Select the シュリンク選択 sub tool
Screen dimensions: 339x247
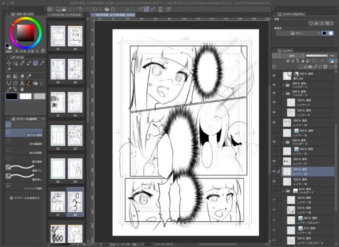(x=24, y=186)
